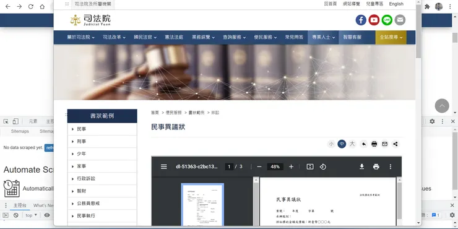Expand 行政訴訟 in the sidebar list
This screenshot has width=458, height=229.
pyautogui.click(x=102, y=178)
